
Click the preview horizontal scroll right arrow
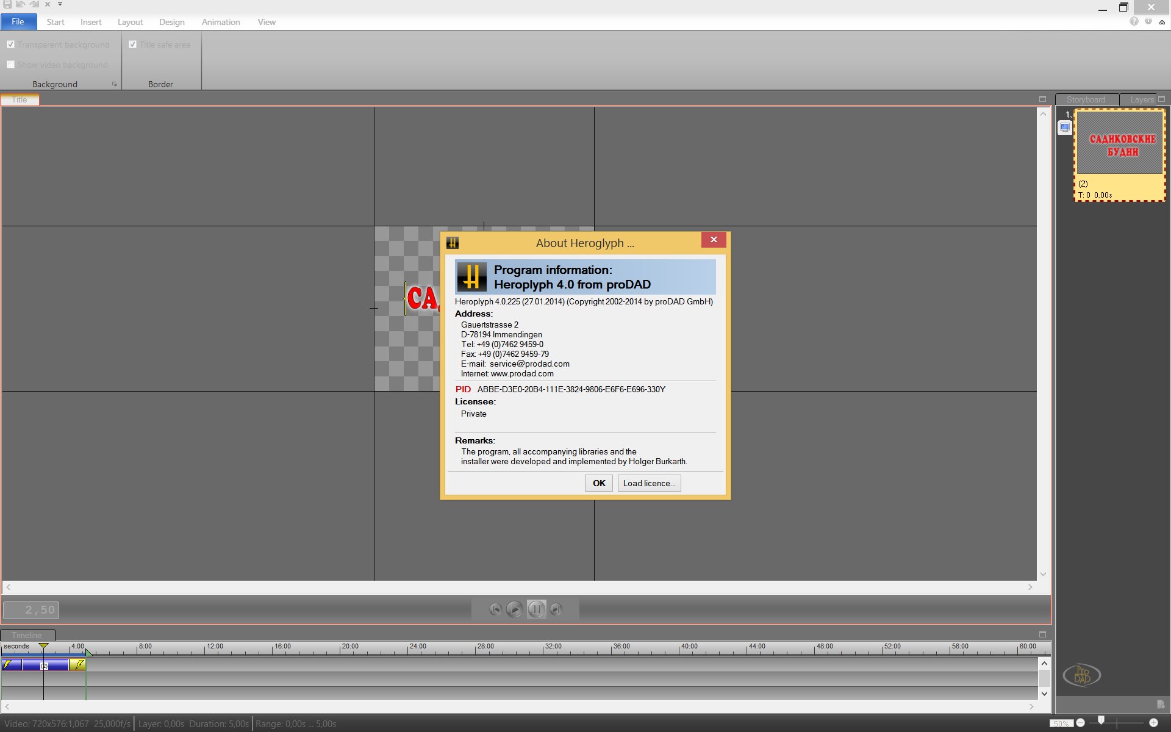tap(1030, 587)
